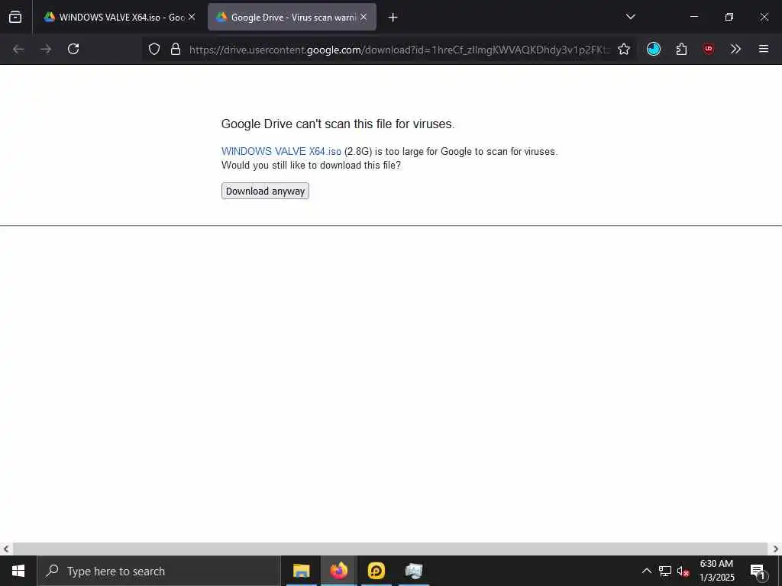Viewport: 782px width, 586px height.
Task: Select the Google Drive Virus scan warning tab
Action: [292, 17]
